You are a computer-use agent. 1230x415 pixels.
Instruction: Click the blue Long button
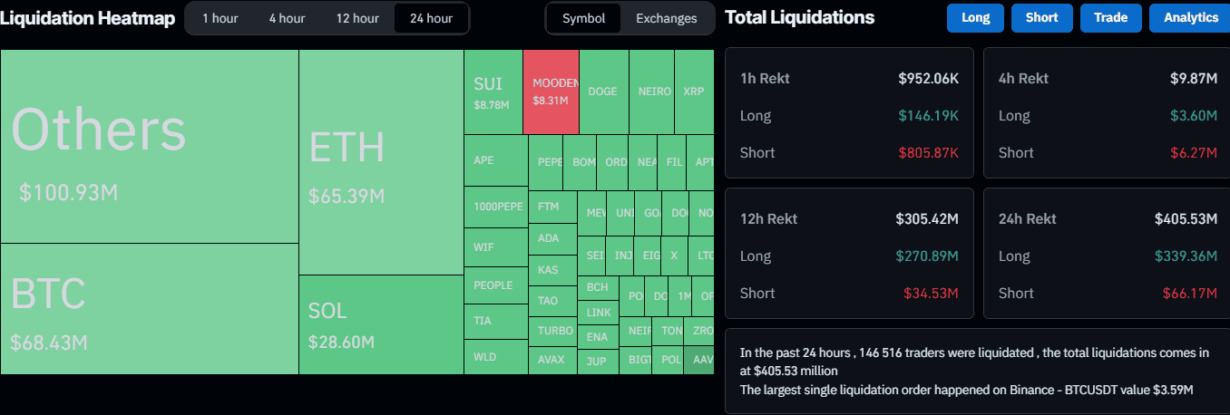(x=975, y=18)
